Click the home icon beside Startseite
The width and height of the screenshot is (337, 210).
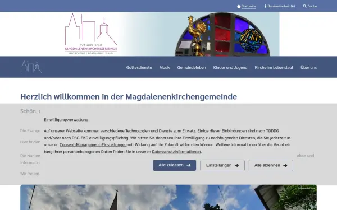(x=239, y=6)
